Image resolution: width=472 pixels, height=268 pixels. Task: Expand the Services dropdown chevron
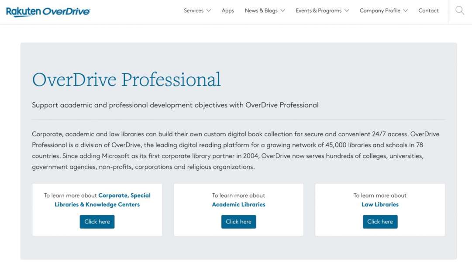pos(209,10)
